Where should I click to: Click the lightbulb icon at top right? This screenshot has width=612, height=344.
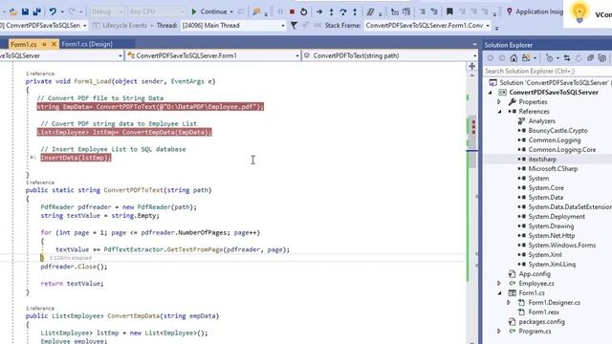click(579, 11)
